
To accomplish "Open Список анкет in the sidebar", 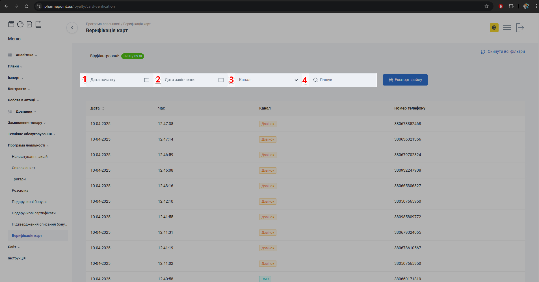I will tap(23, 168).
